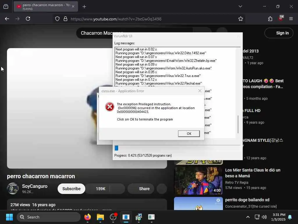The height and width of the screenshot is (224, 298).
Task: Select log line Email-Worm.Win32.Zhelatin.by.exe
Action: (x=166, y=61)
